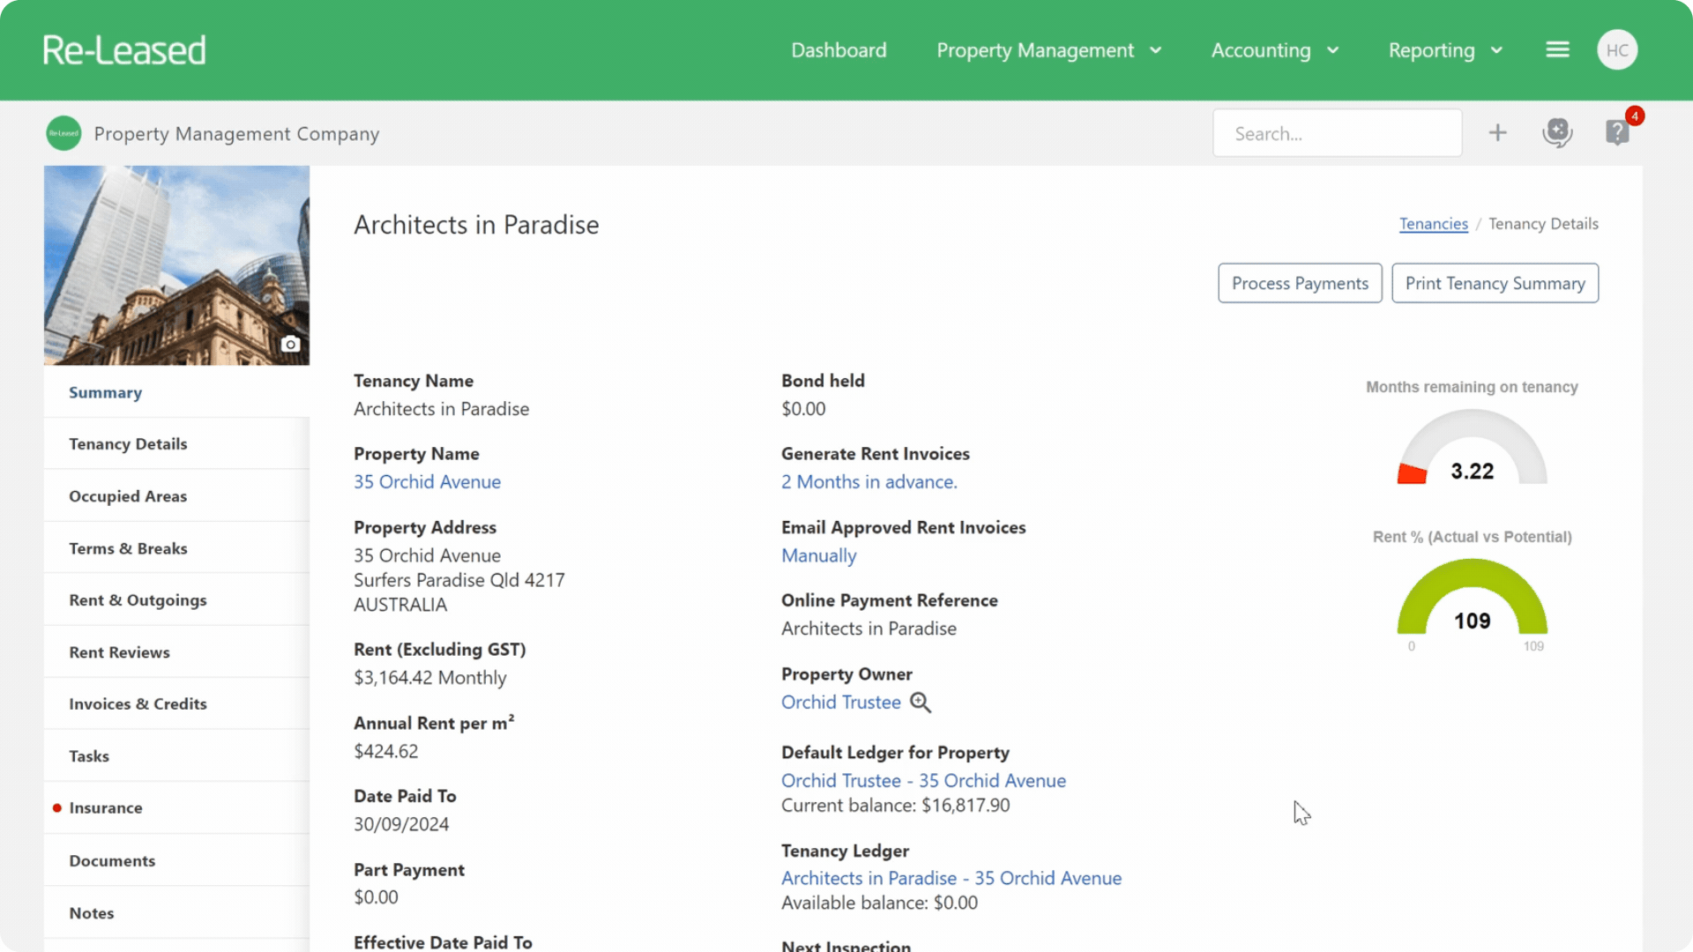Click the magnifier icon beside Orchid Trustee
The height and width of the screenshot is (952, 1693).
coord(921,703)
